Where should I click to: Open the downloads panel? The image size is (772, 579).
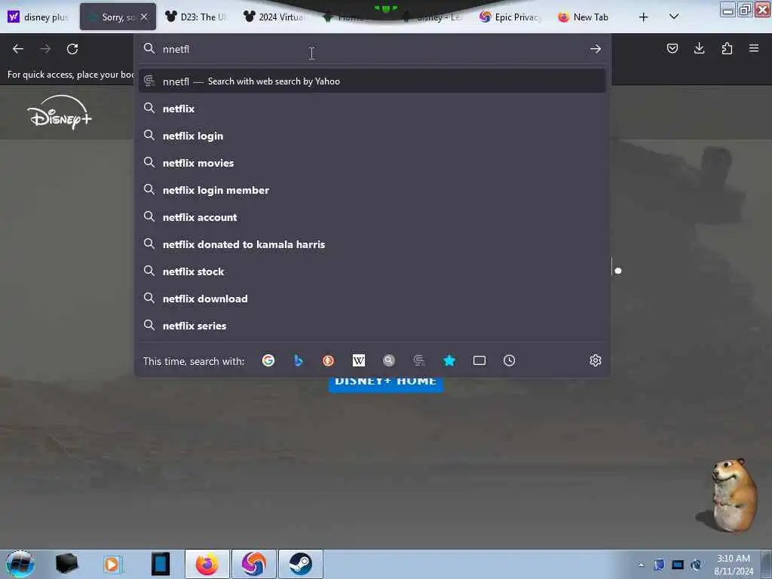[x=699, y=48]
